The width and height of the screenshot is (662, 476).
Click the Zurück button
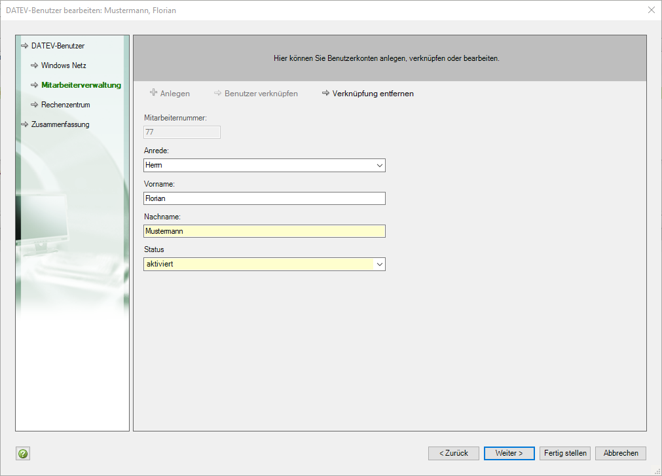click(x=453, y=453)
